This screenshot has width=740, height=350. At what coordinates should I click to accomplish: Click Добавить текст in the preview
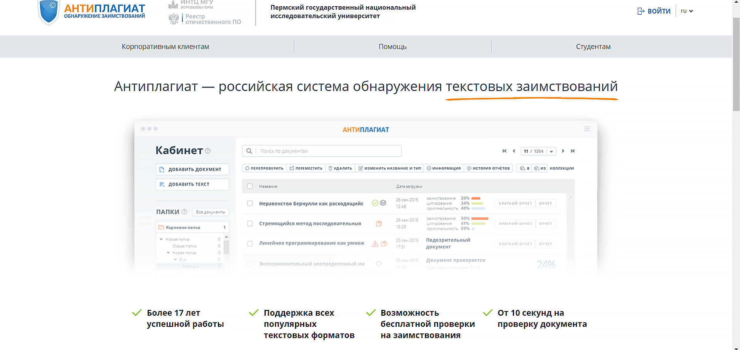pyautogui.click(x=192, y=184)
